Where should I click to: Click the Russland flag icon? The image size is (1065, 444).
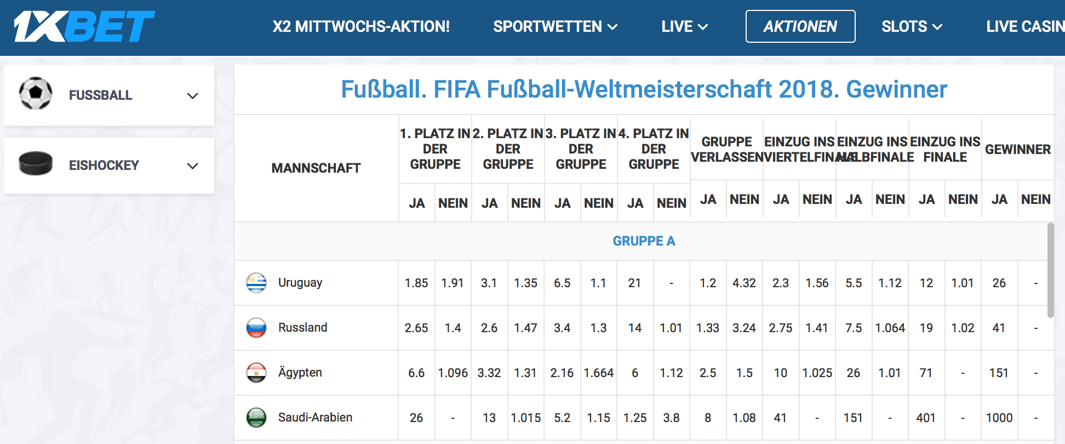(x=256, y=328)
